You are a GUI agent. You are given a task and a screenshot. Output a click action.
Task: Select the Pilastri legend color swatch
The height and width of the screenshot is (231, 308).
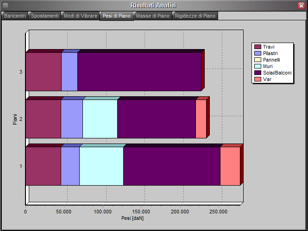point(258,53)
